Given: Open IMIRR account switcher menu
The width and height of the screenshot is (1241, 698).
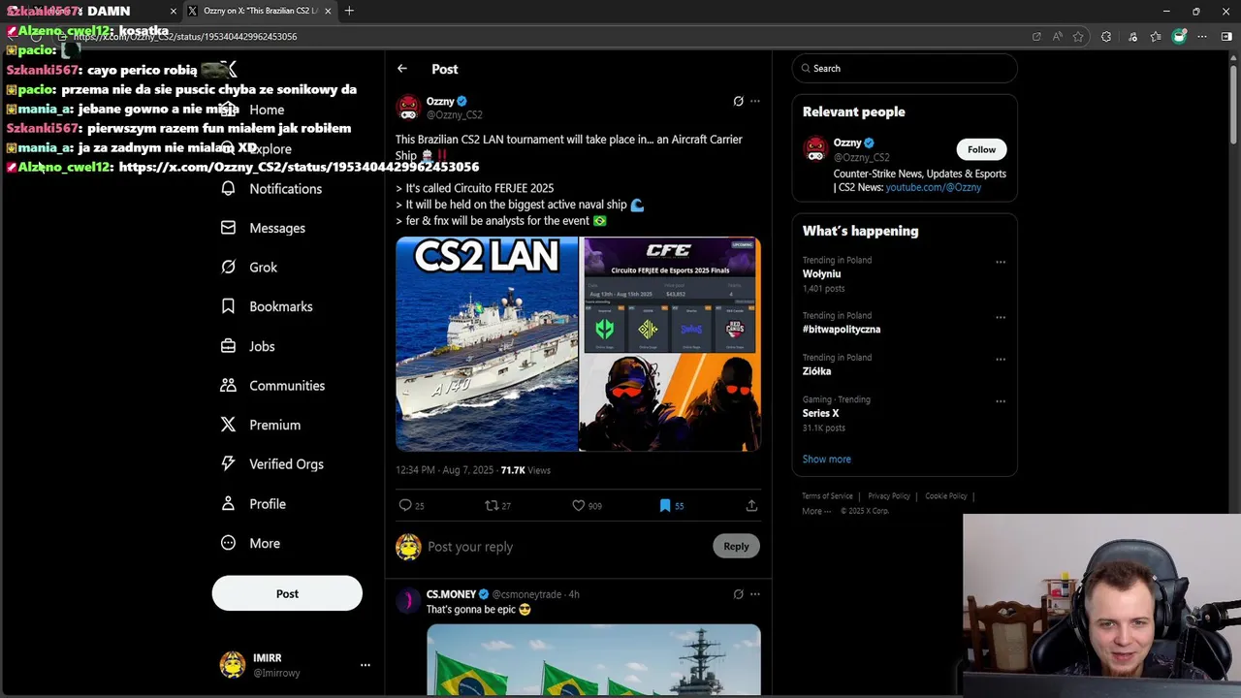Looking at the screenshot, I should click(366, 665).
